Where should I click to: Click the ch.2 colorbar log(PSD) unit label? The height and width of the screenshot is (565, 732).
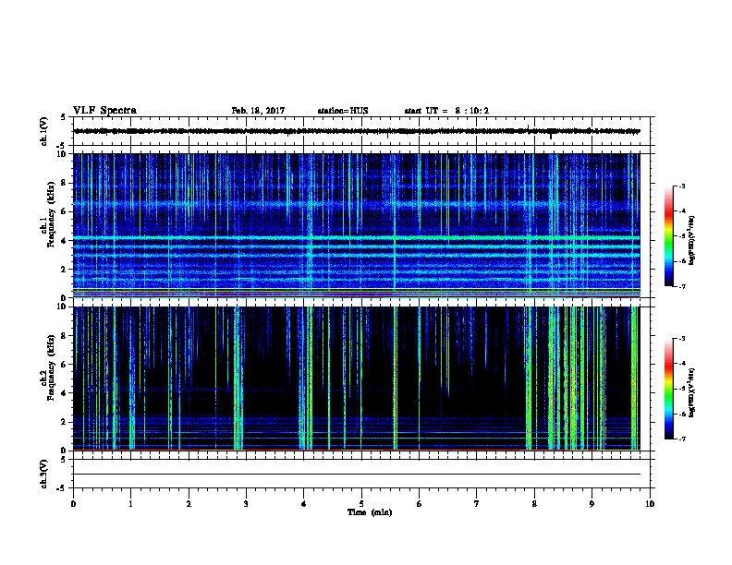tap(692, 393)
